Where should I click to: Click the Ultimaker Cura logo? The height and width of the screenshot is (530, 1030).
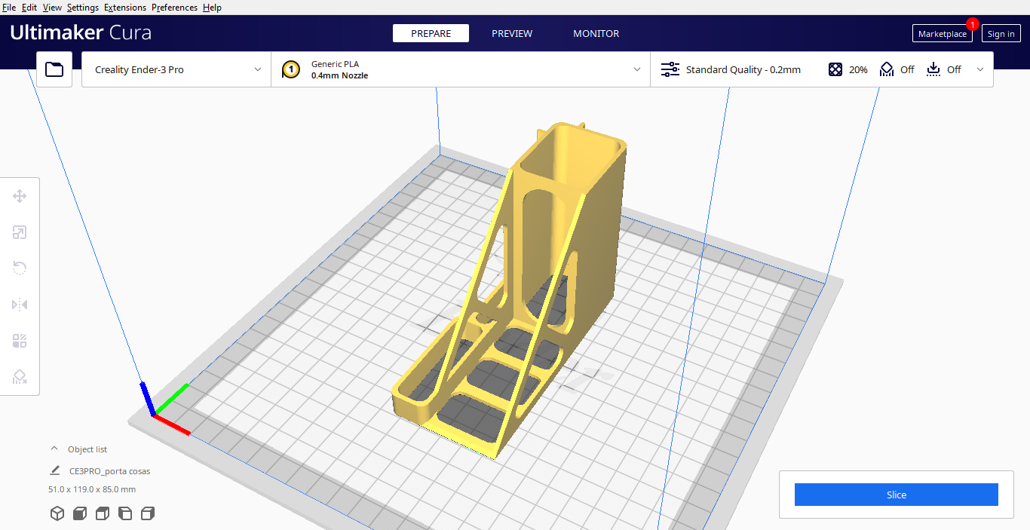click(81, 33)
